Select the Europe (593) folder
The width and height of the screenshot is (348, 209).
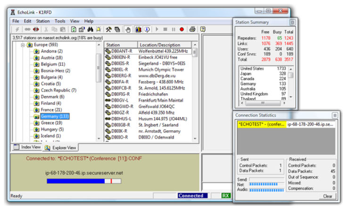[x=46, y=45]
